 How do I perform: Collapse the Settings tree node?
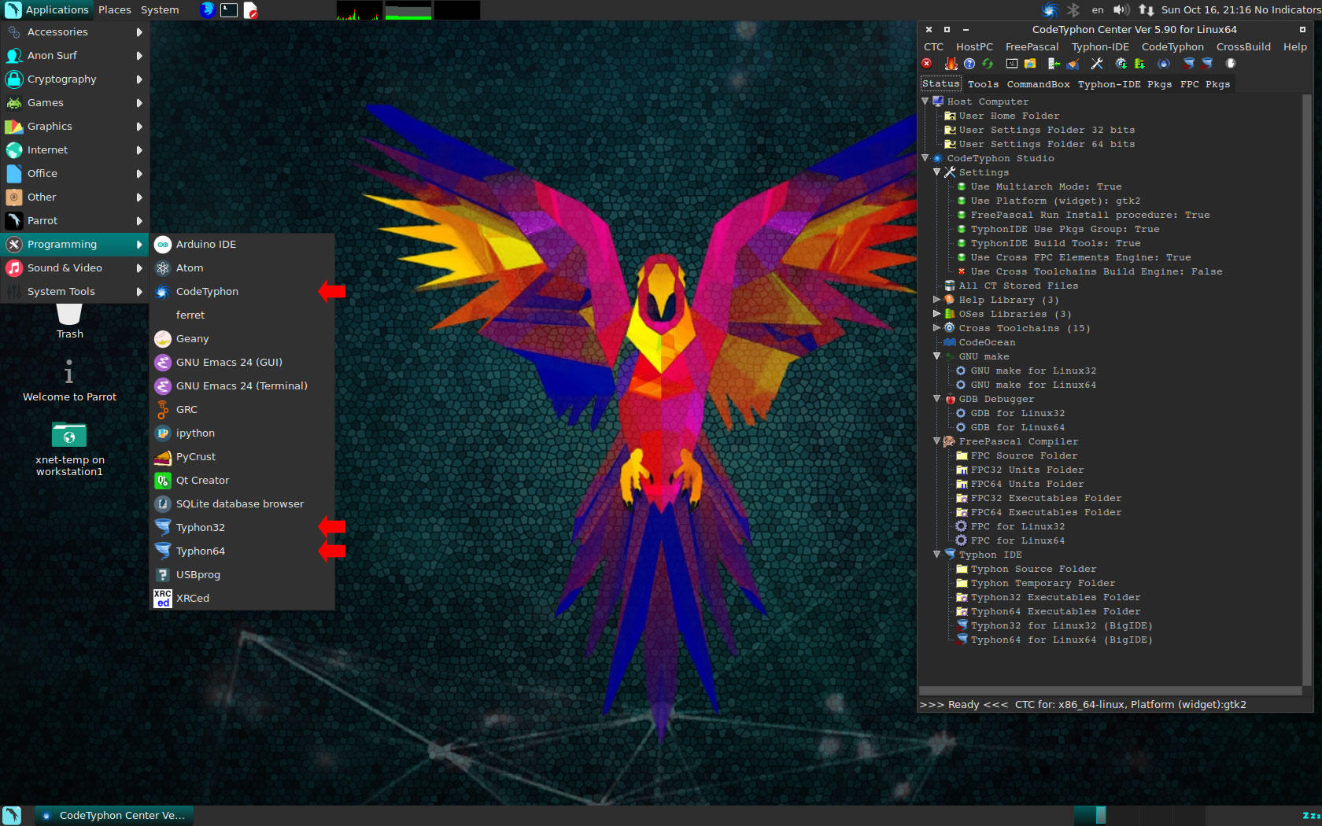click(937, 172)
